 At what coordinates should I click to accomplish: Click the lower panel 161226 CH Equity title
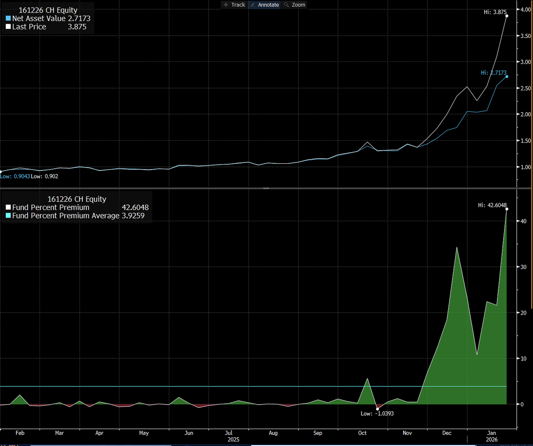(77, 199)
